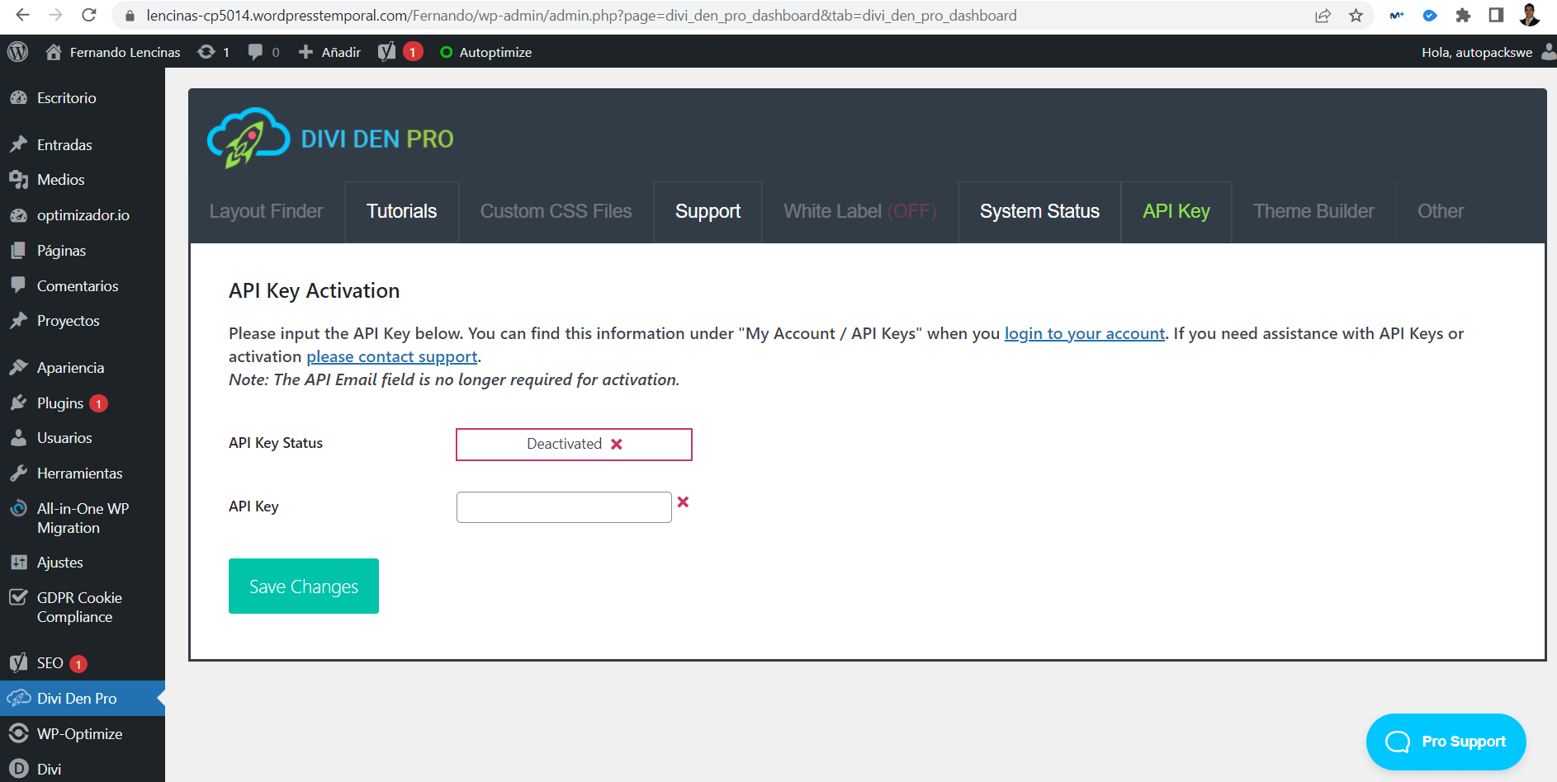Open Fernando Lencinas site home icon

click(54, 52)
